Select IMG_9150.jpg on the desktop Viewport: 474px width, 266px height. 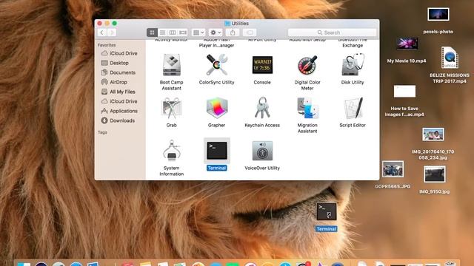[435, 174]
